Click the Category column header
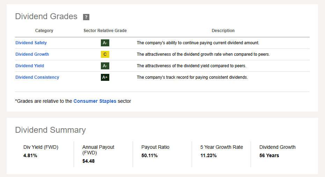325x177 pixels. click(x=44, y=31)
